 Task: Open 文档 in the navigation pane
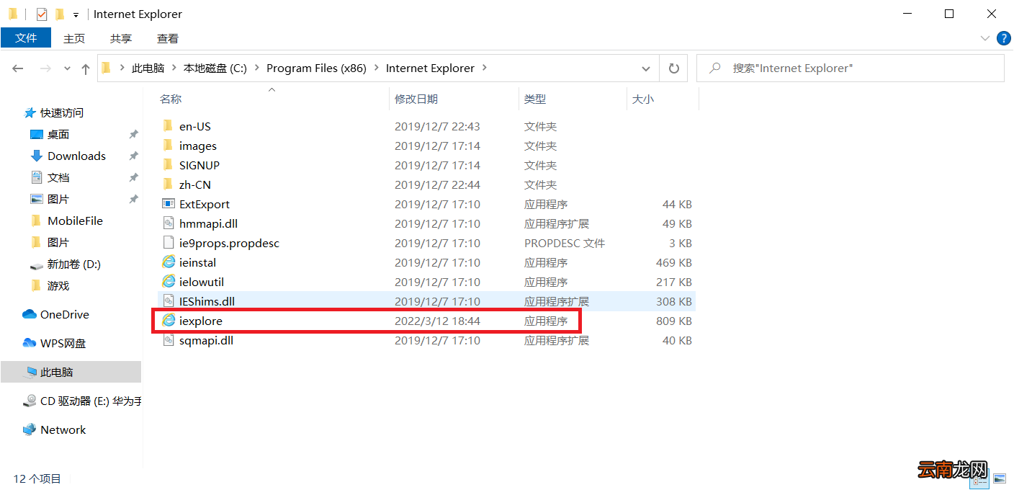point(58,177)
